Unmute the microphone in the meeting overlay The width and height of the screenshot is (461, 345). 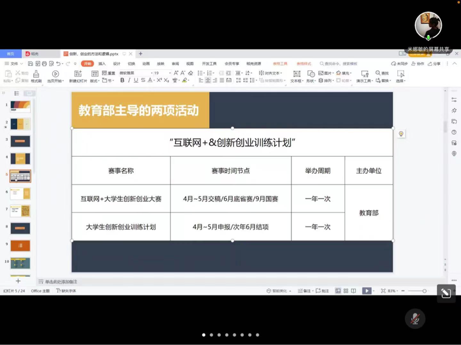click(x=415, y=319)
